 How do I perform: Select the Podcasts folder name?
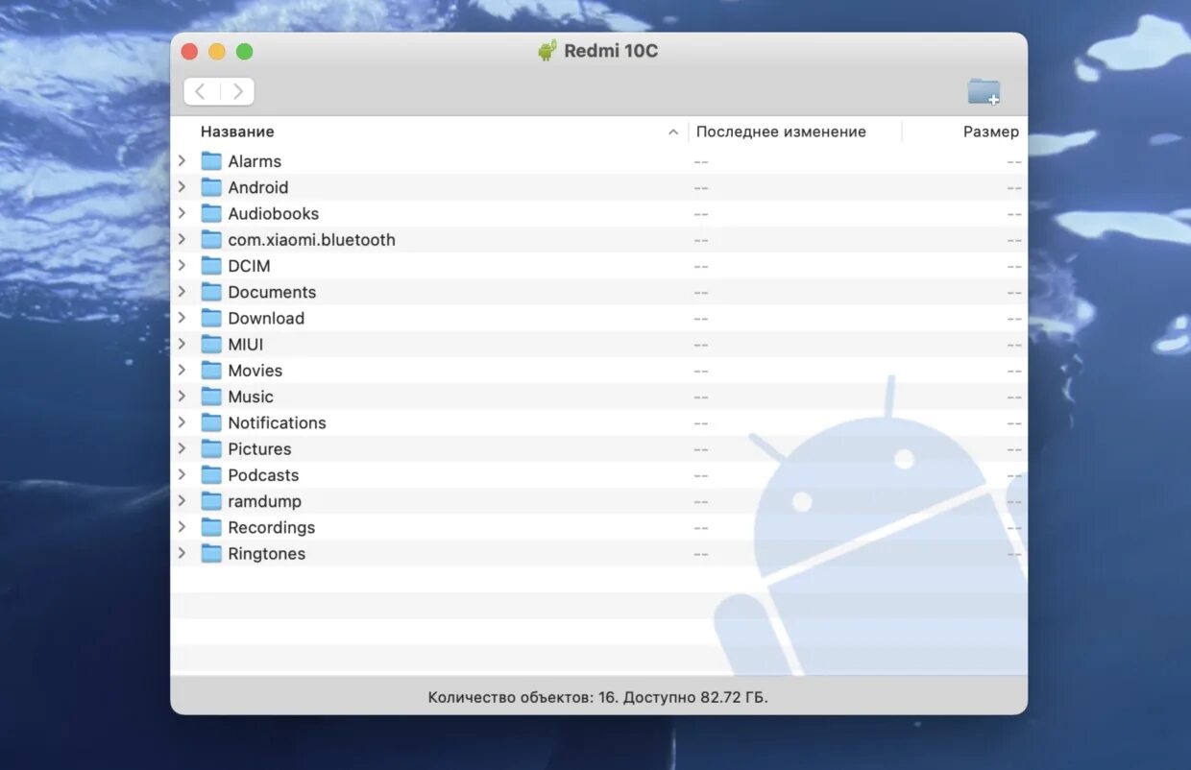point(263,474)
